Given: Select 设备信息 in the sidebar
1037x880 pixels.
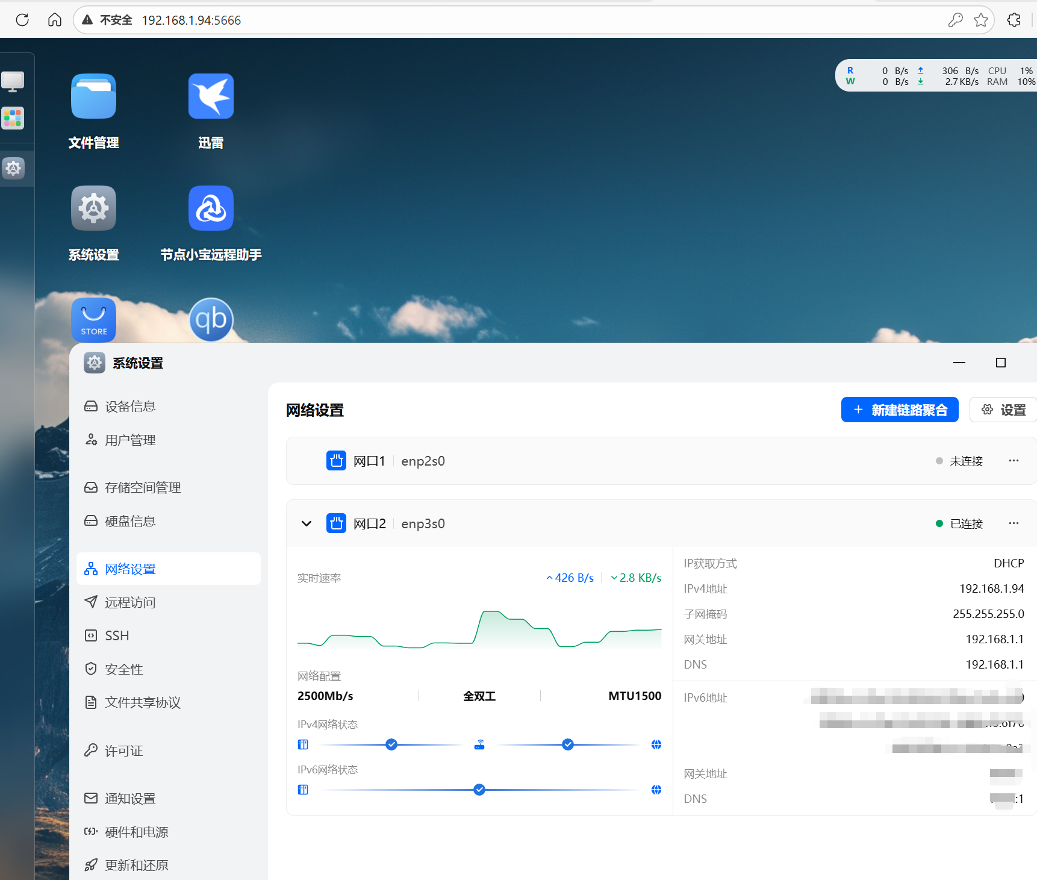Looking at the screenshot, I should (130, 407).
